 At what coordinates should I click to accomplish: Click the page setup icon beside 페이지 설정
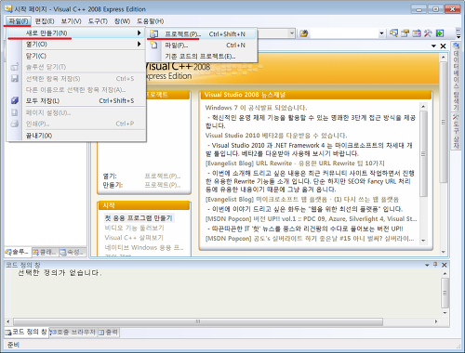point(15,112)
